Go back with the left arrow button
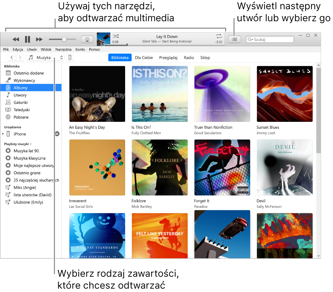 (12, 57)
